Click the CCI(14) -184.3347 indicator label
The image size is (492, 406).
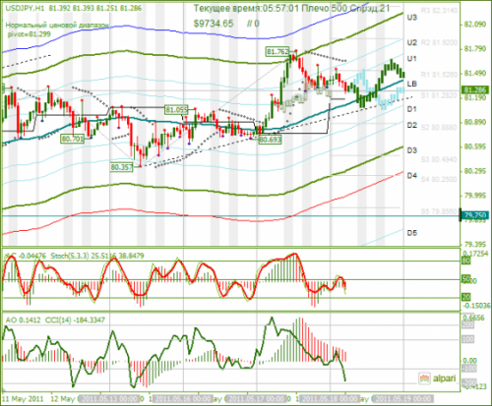click(x=75, y=319)
